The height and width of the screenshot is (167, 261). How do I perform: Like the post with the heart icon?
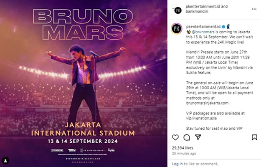coord(175,137)
